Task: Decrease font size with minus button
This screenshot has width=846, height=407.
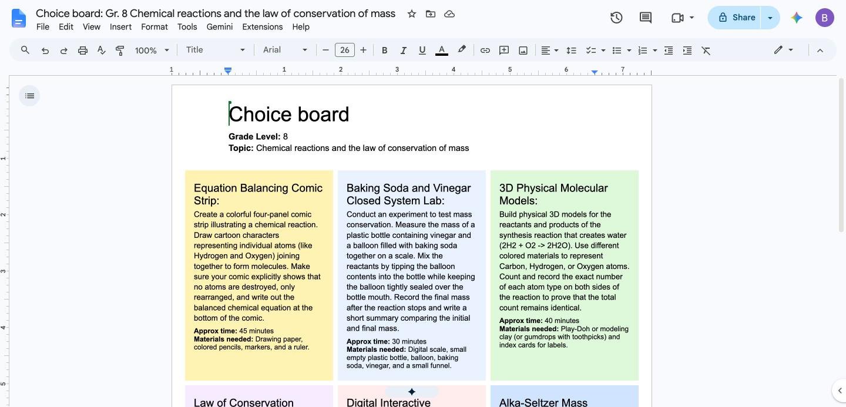Action: [x=325, y=51]
